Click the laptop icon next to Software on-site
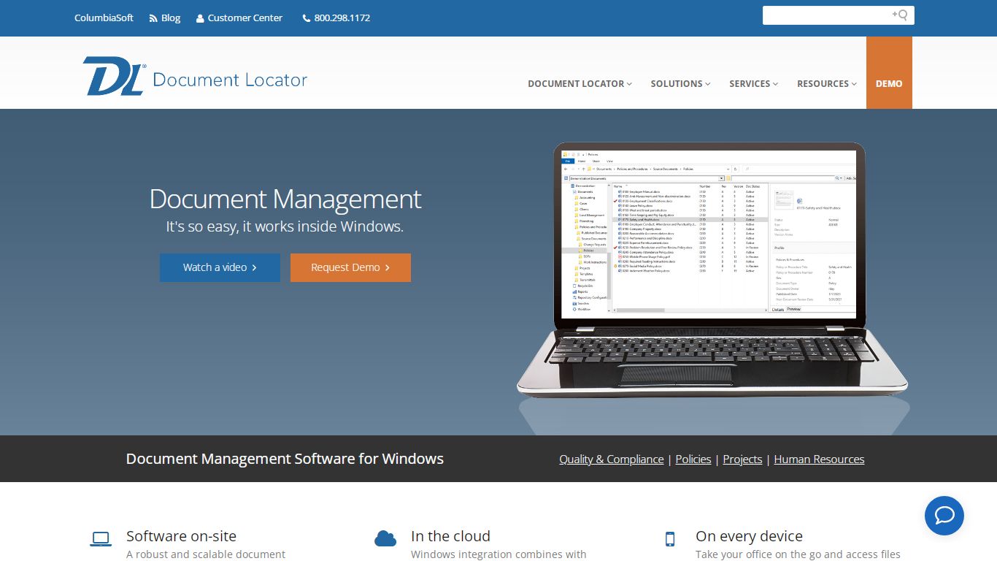 101,539
